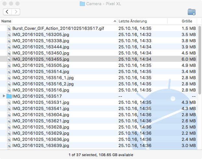The height and width of the screenshot is (159, 202).
Task: Click the 25.10.16, 14:33 date cell
Action: 135,41
